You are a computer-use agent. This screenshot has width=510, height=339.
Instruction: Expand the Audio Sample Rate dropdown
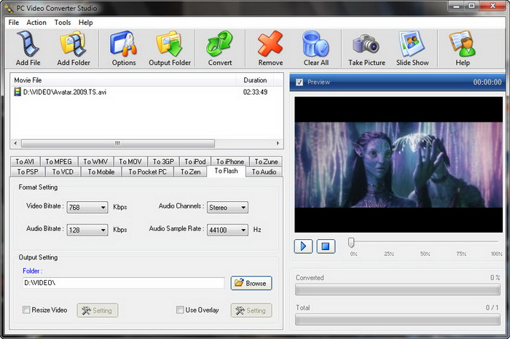[x=243, y=230]
